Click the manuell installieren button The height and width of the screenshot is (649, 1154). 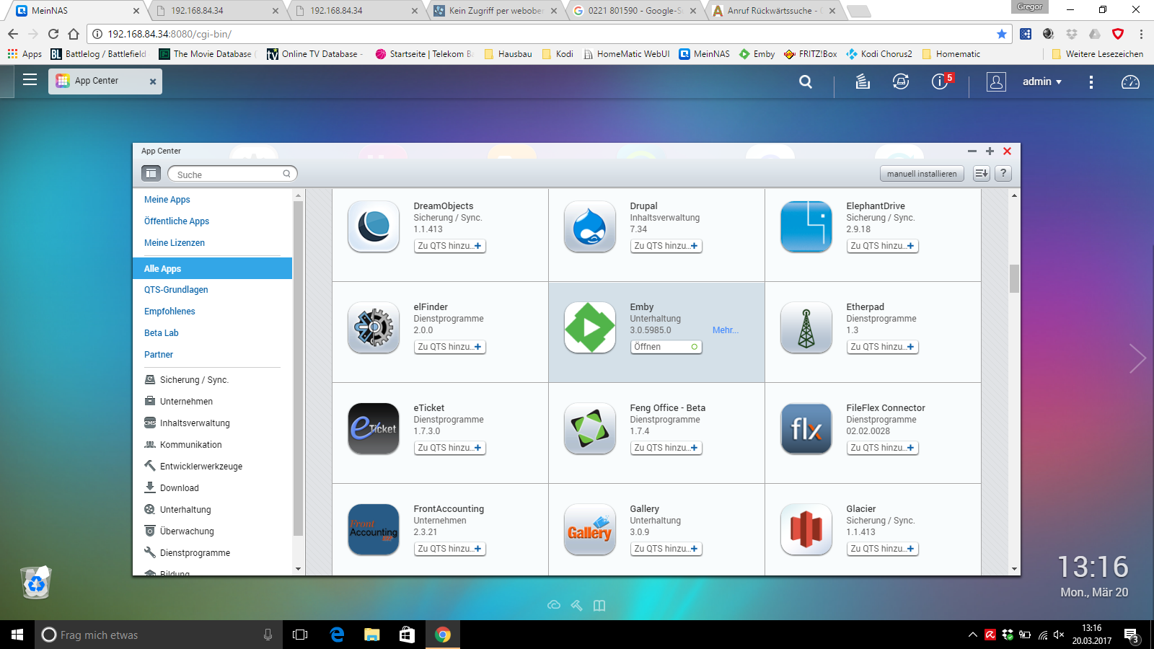[x=922, y=174]
